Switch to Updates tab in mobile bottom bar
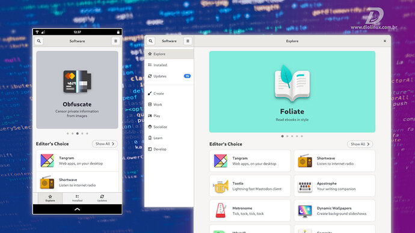 [x=102, y=198]
